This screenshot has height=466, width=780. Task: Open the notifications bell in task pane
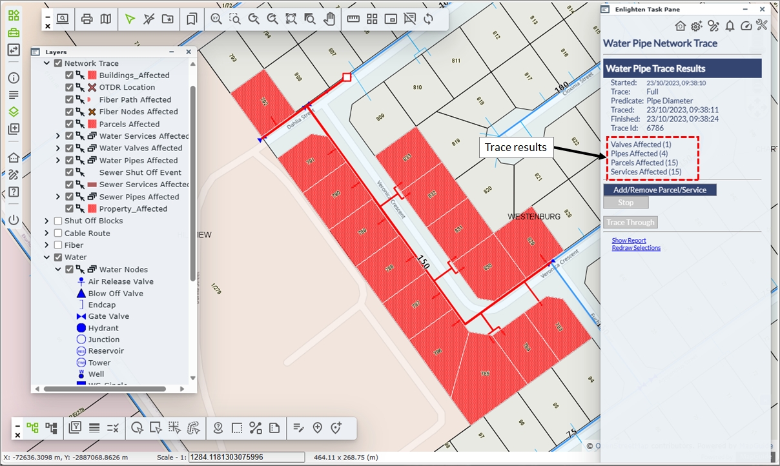pos(730,26)
